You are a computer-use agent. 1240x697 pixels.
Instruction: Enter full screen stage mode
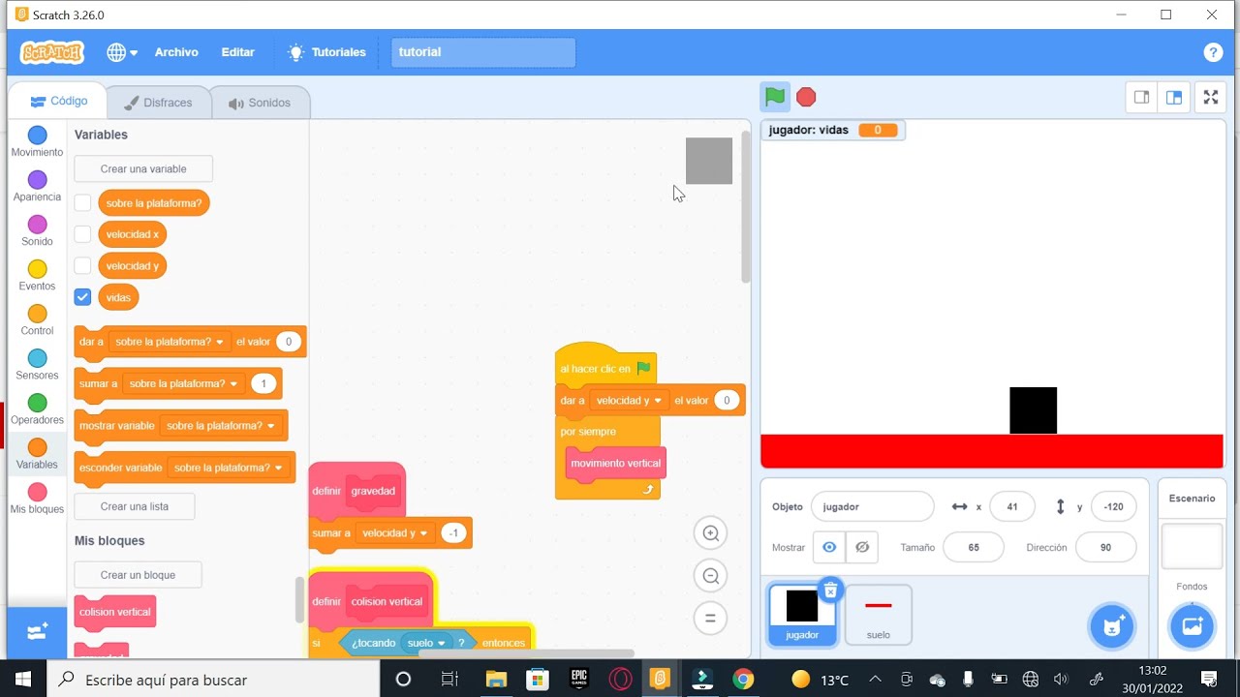tap(1210, 97)
